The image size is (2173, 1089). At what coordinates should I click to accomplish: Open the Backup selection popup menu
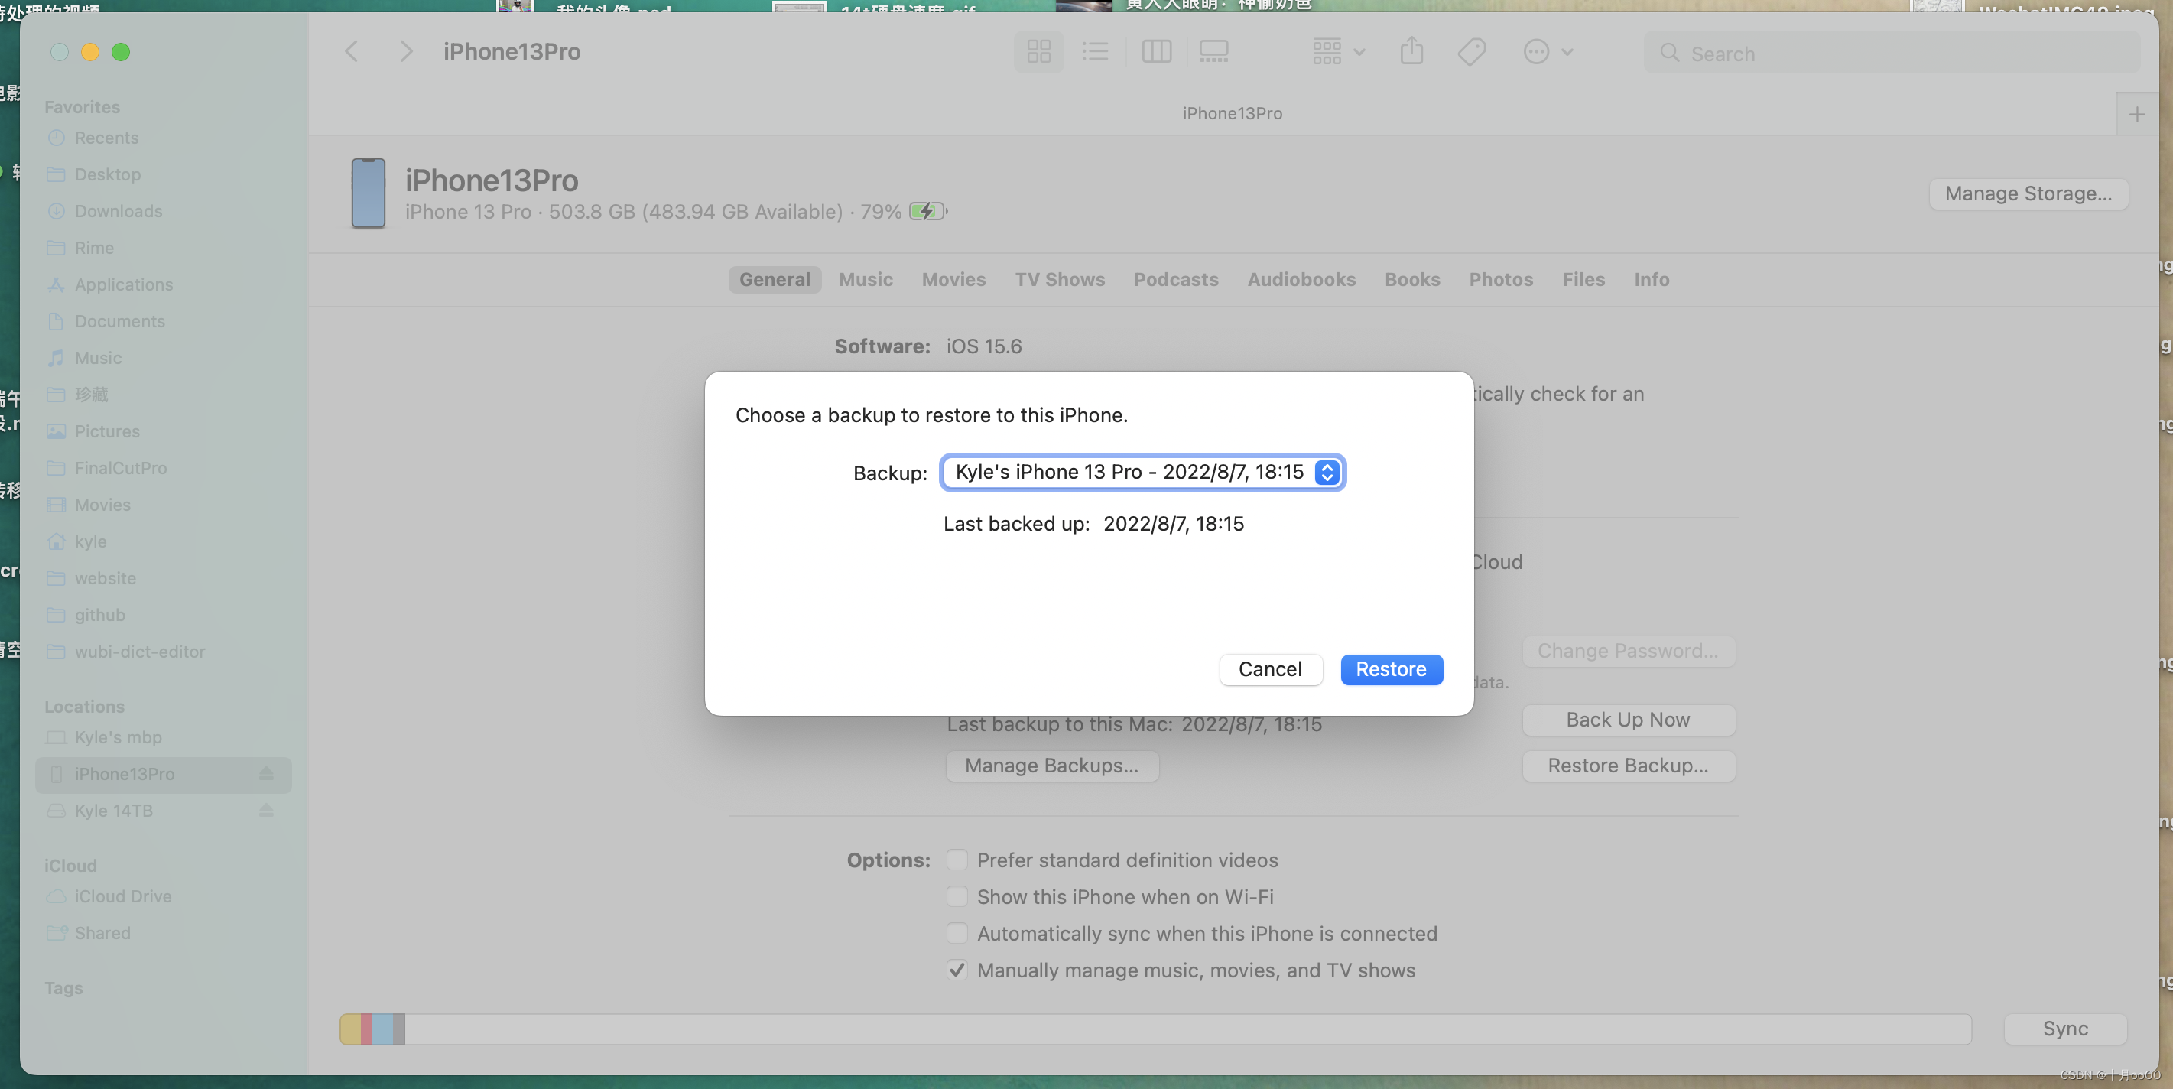tap(1142, 473)
